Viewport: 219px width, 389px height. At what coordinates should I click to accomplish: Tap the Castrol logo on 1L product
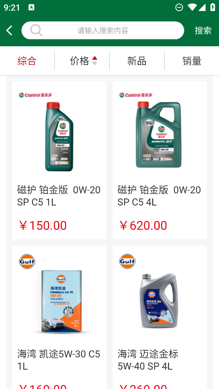36,95
